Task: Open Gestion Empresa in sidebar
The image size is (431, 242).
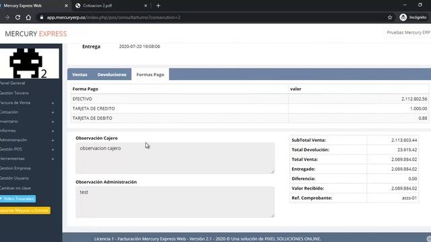Action: 15,168
